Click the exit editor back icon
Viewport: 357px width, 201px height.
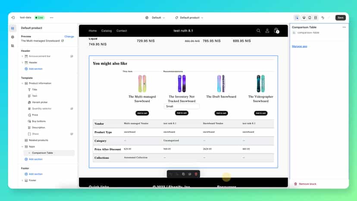click(13, 18)
